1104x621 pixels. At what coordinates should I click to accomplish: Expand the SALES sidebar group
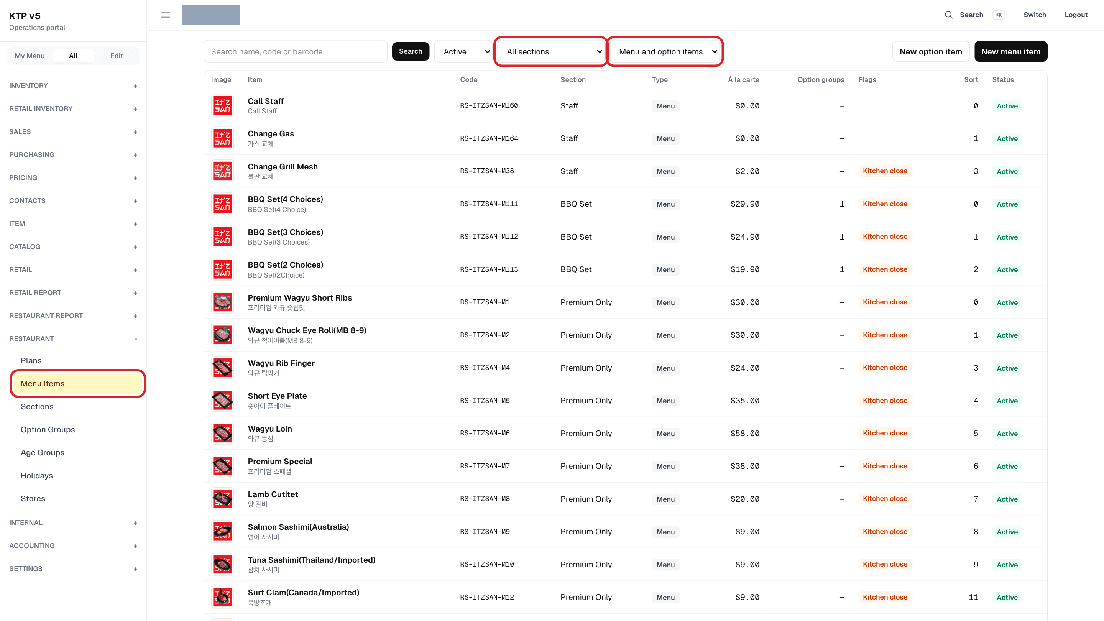pyautogui.click(x=73, y=131)
